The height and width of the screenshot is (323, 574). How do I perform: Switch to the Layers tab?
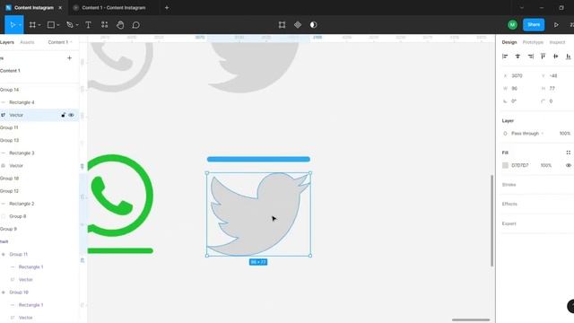point(7,42)
